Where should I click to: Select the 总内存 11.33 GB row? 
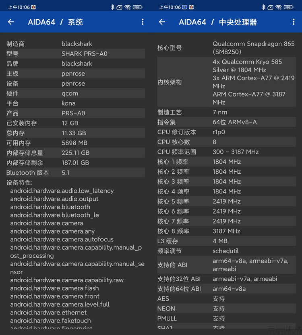(x=76, y=133)
